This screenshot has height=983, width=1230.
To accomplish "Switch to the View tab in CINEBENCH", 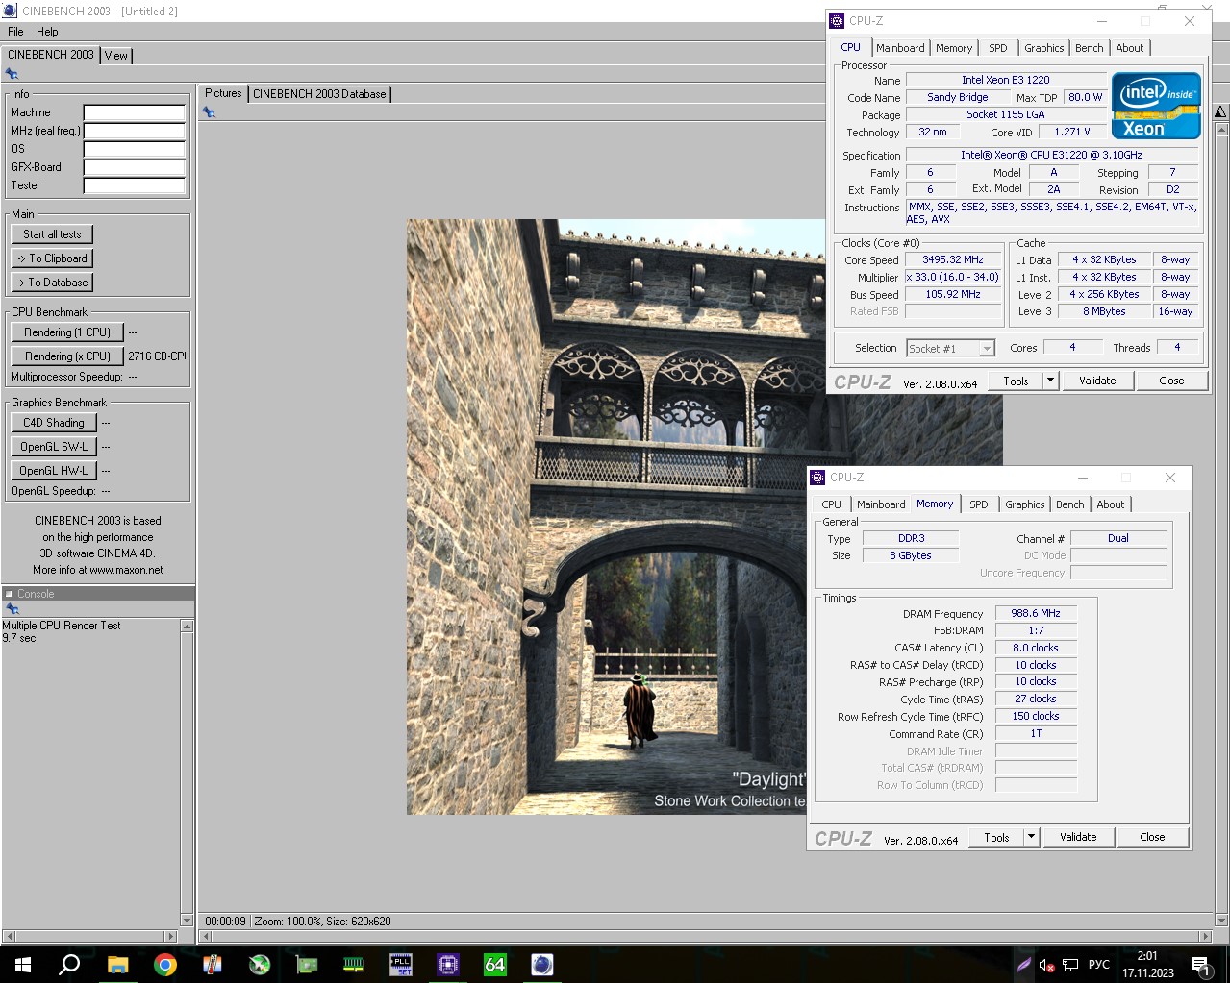I will tap(116, 56).
